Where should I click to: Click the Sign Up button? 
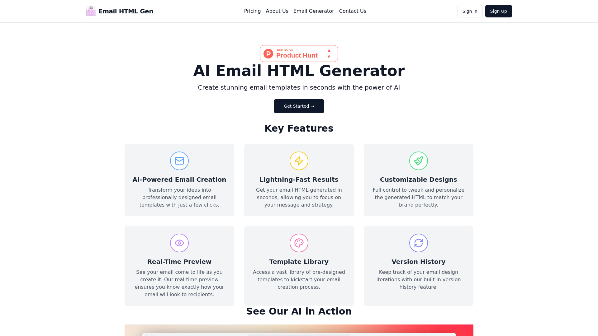pos(498,11)
